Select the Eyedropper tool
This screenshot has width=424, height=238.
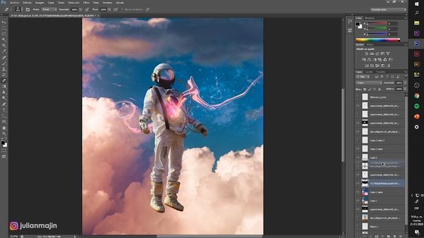coord(4,52)
